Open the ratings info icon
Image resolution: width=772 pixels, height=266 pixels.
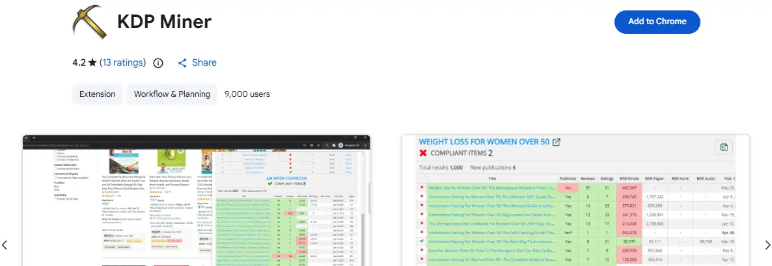[x=158, y=63]
